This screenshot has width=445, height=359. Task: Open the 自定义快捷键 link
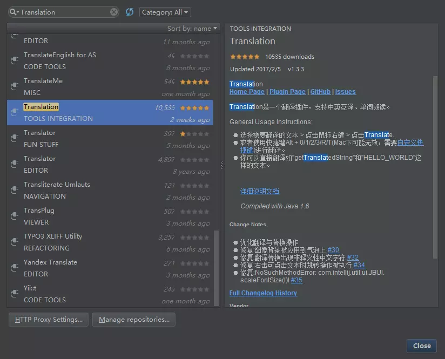coord(410,143)
